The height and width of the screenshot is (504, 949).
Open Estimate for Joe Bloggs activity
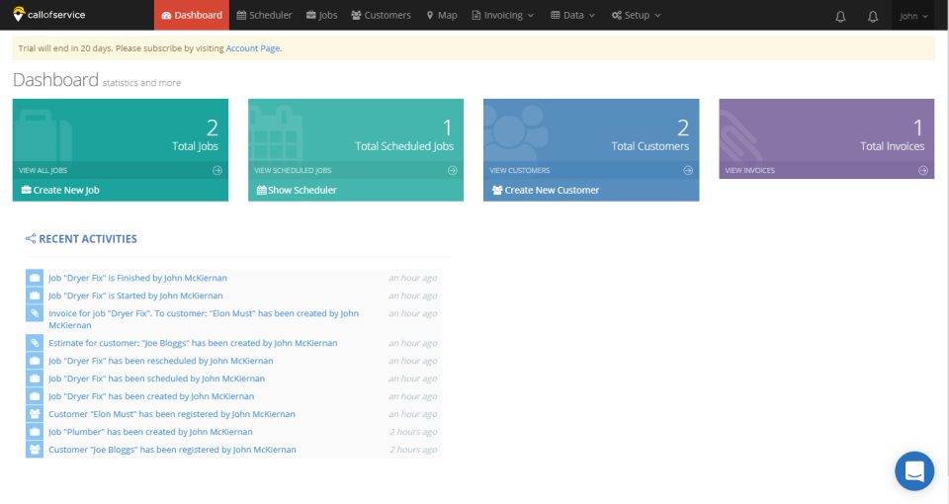[x=193, y=343]
